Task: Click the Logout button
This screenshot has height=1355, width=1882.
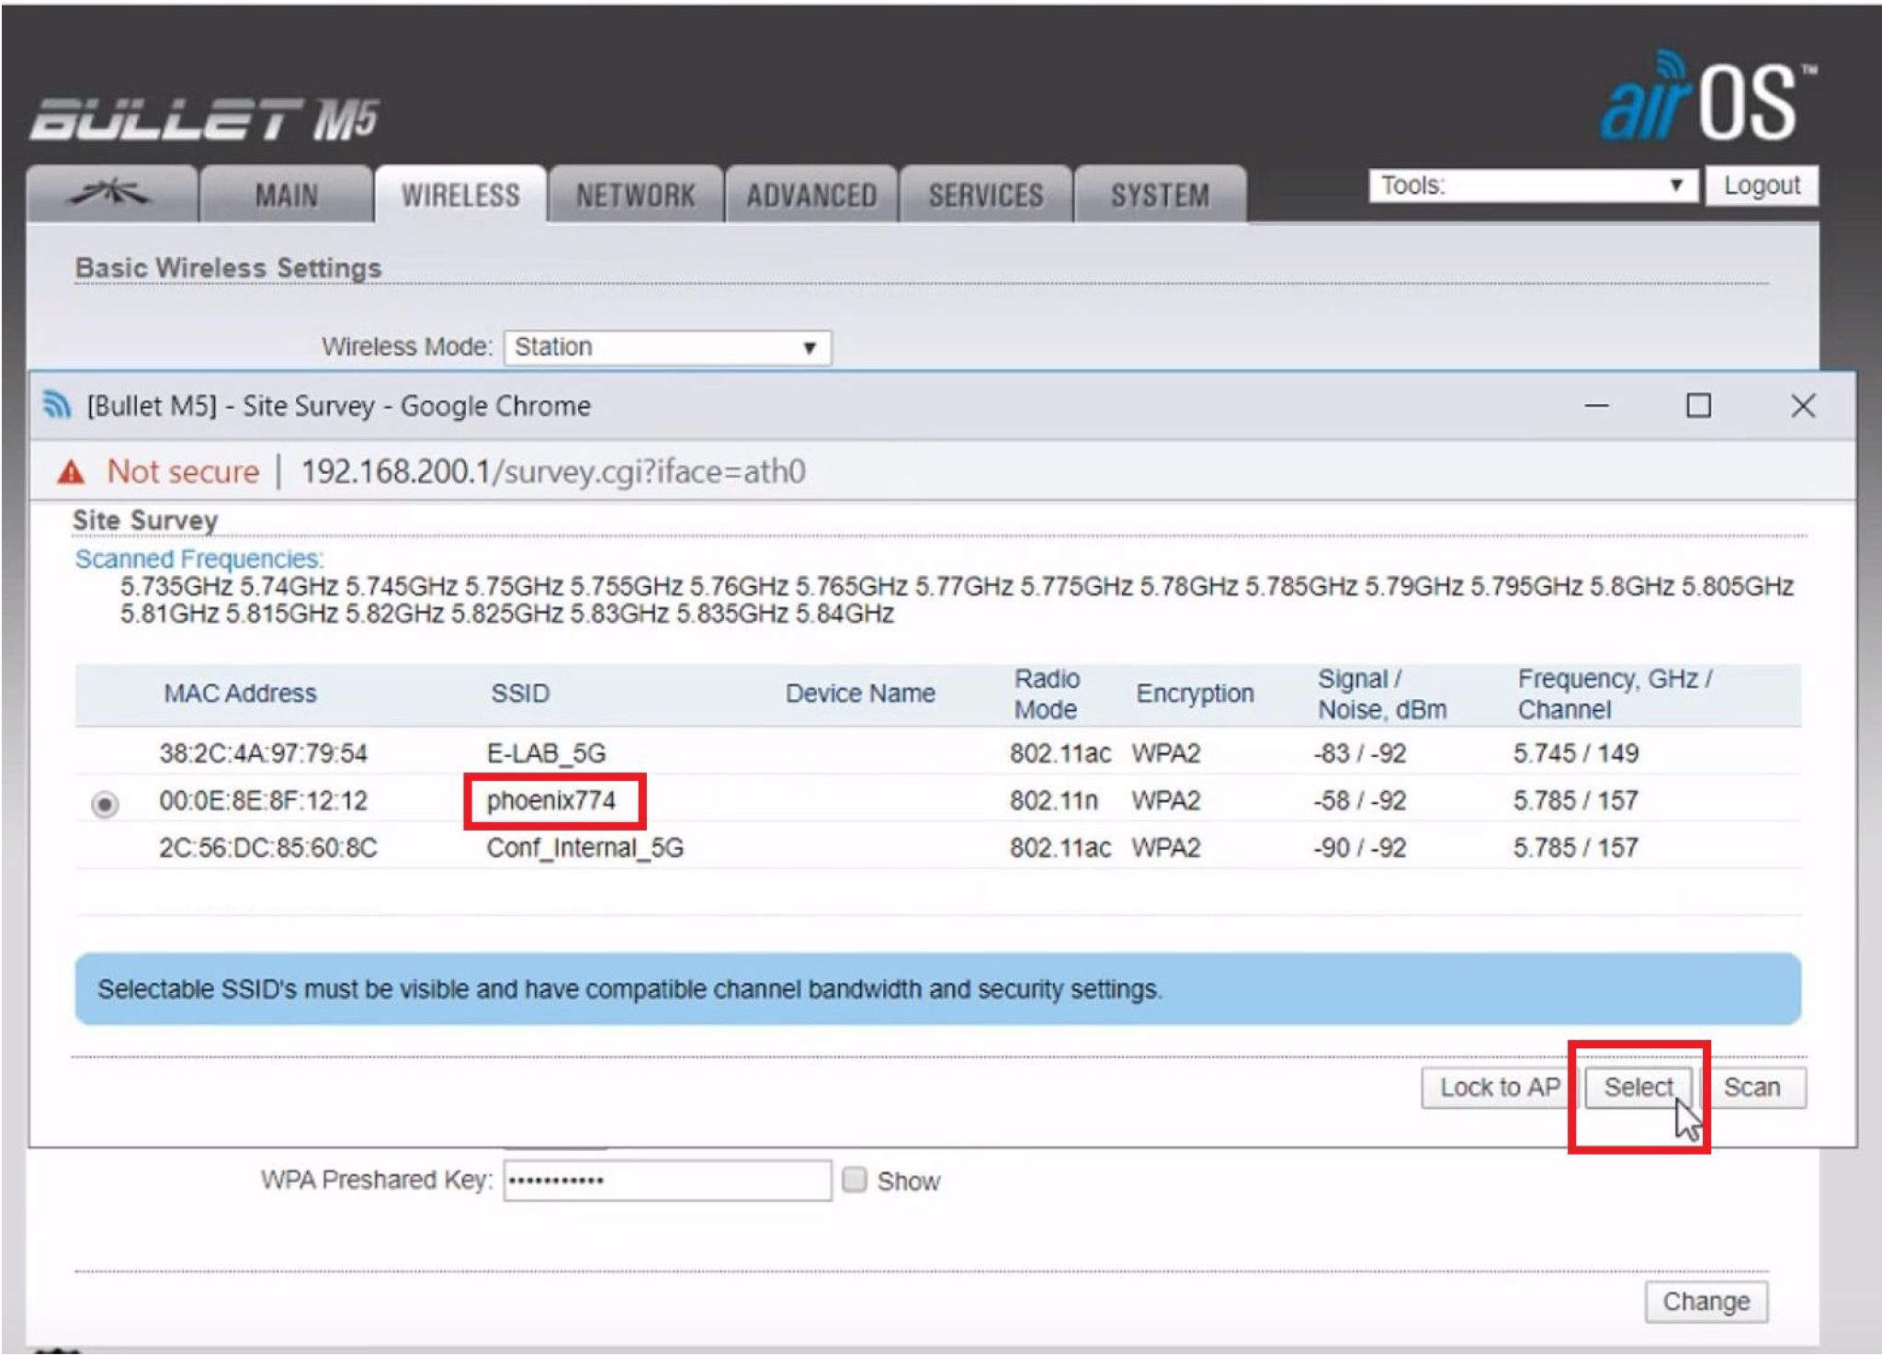Action: [x=1761, y=186]
